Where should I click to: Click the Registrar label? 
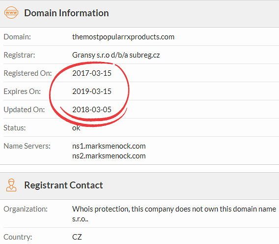[19, 55]
